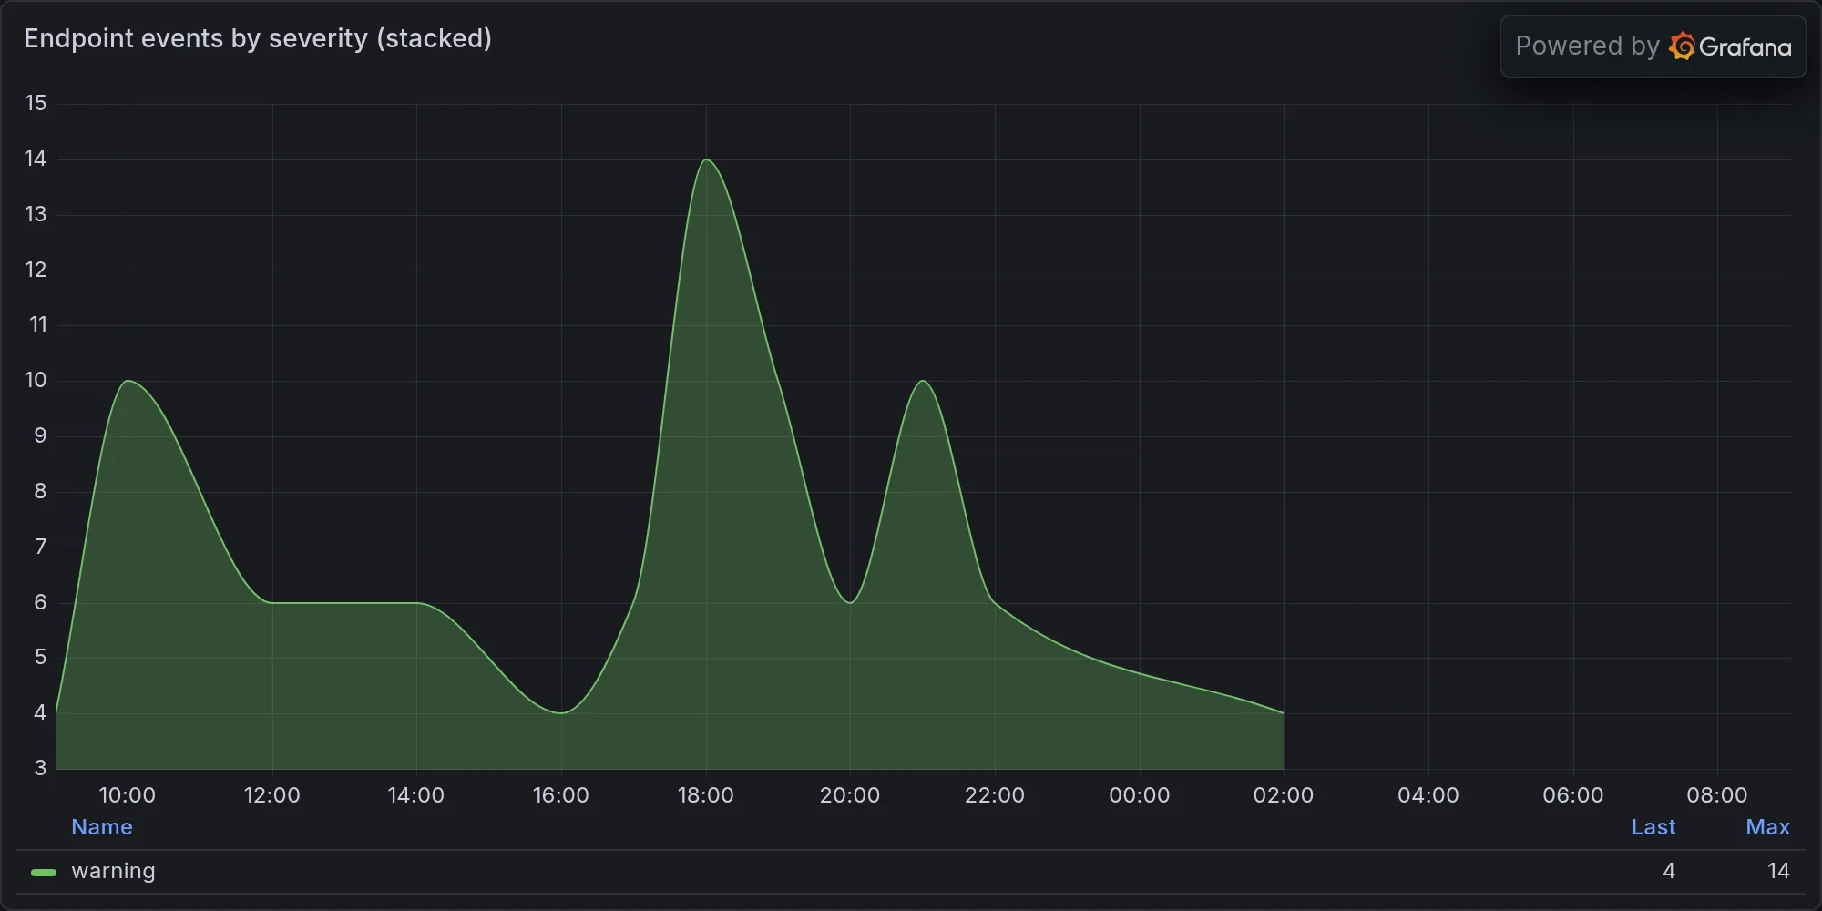Click the y-axis label 10
This screenshot has height=911, width=1822.
(x=36, y=381)
